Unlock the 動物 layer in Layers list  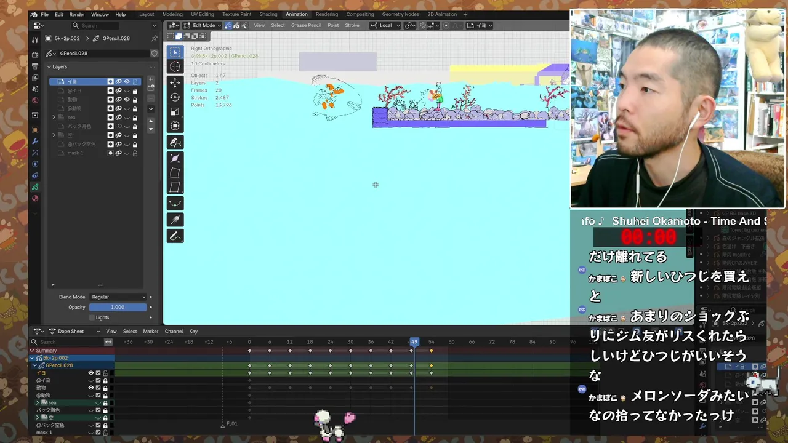click(x=135, y=99)
